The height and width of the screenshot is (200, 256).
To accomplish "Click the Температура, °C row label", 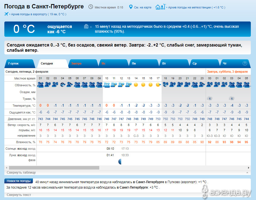I will click(24, 106).
